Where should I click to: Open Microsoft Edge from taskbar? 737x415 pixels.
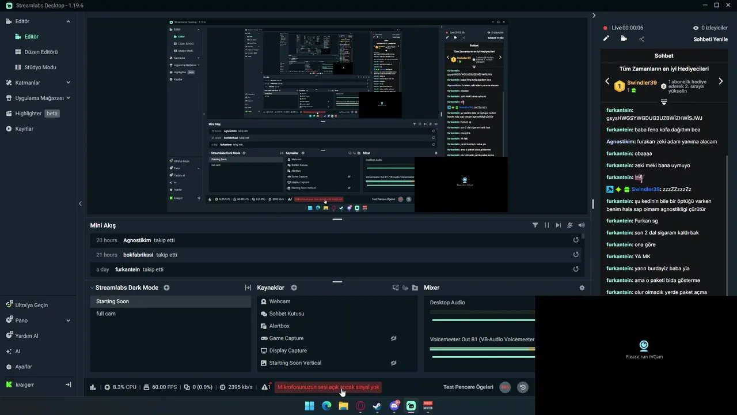[x=326, y=406]
